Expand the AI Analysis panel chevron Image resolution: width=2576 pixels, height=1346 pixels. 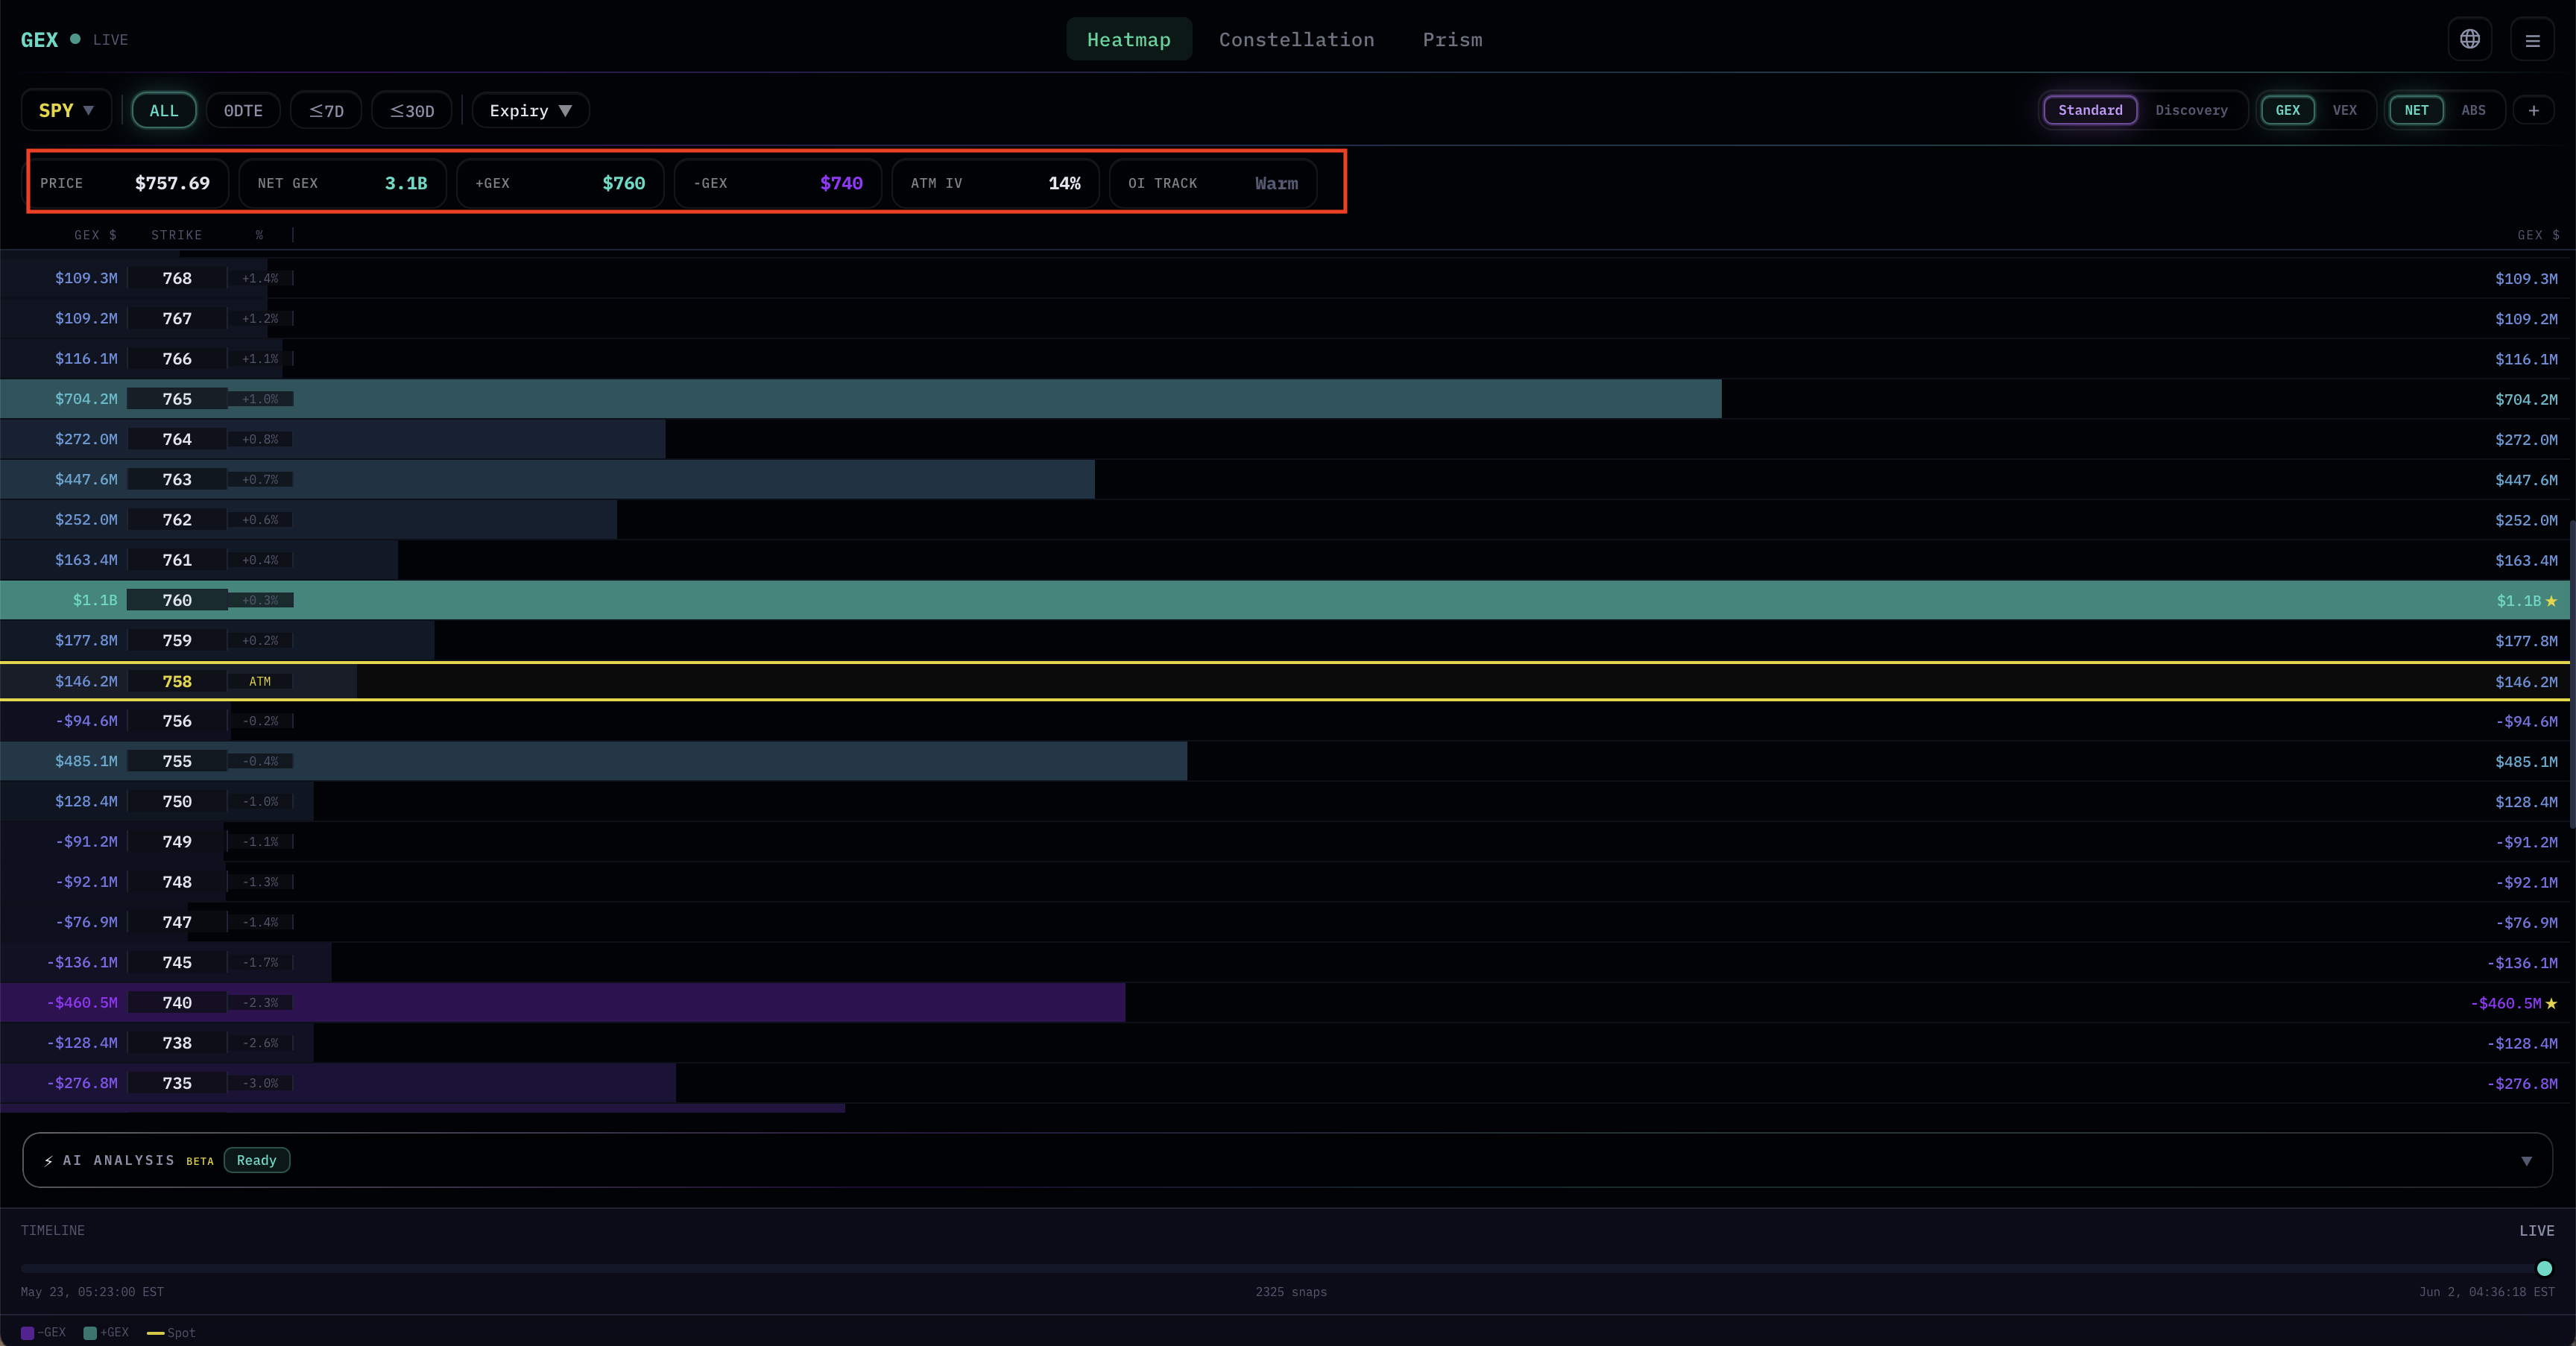point(2526,1161)
